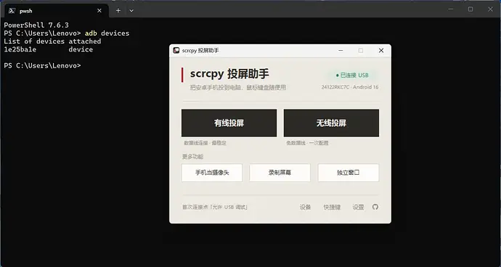The height and width of the screenshot is (267, 501).
Task: Open the 设置 settings link
Action: (x=358, y=207)
